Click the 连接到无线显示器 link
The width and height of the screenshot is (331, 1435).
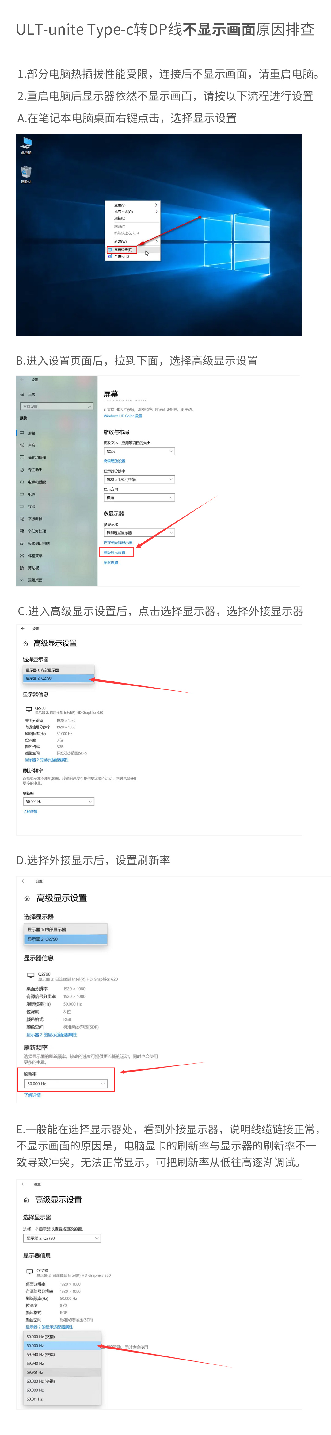[118, 543]
